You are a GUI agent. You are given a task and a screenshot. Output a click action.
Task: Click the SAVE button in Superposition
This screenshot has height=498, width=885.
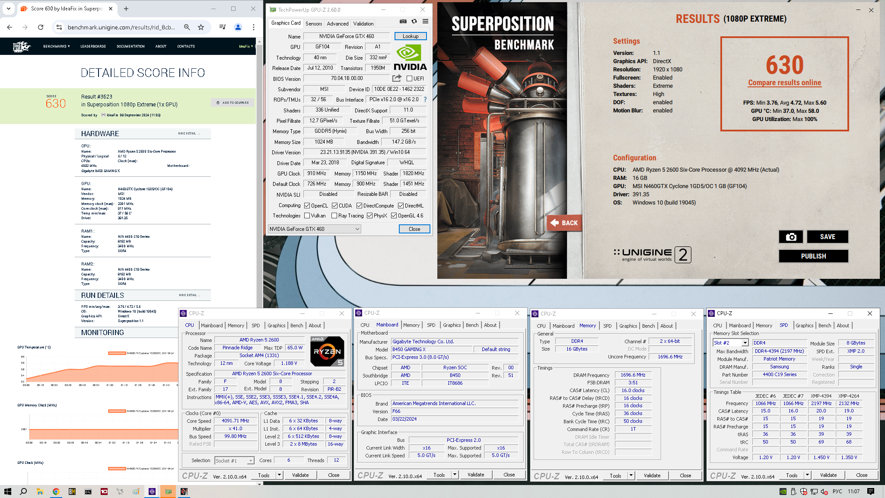(x=828, y=237)
